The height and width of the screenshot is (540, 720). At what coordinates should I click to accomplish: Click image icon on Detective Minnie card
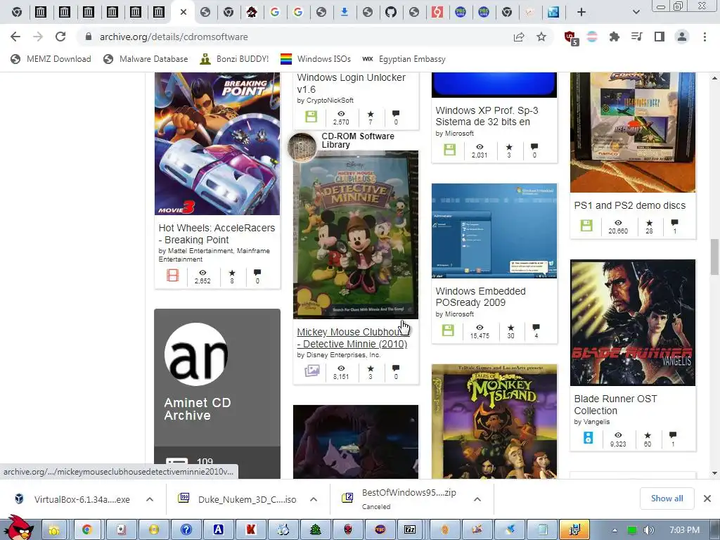tap(311, 371)
